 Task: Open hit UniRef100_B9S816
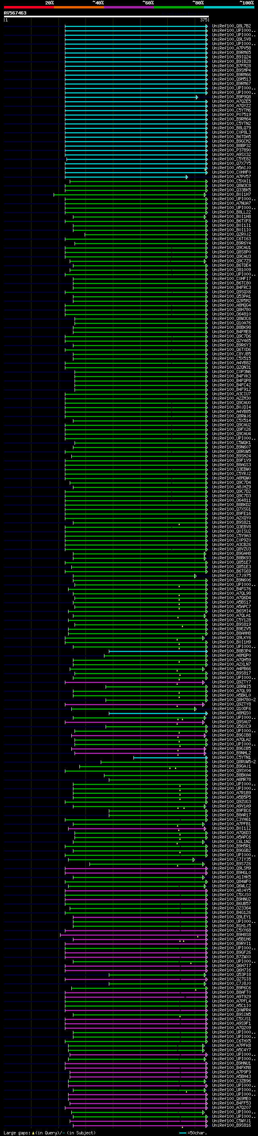click(x=231, y=1125)
